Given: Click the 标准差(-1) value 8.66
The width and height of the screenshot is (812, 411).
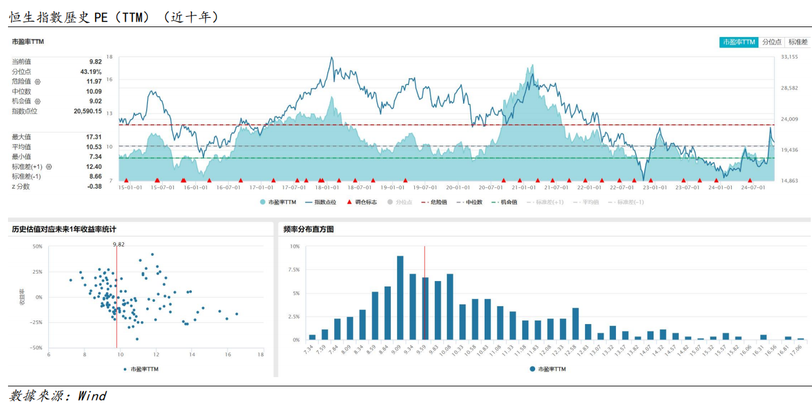Looking at the screenshot, I should point(96,176).
